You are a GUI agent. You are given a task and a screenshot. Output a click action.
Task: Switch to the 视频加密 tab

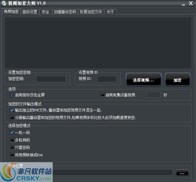[11, 12]
